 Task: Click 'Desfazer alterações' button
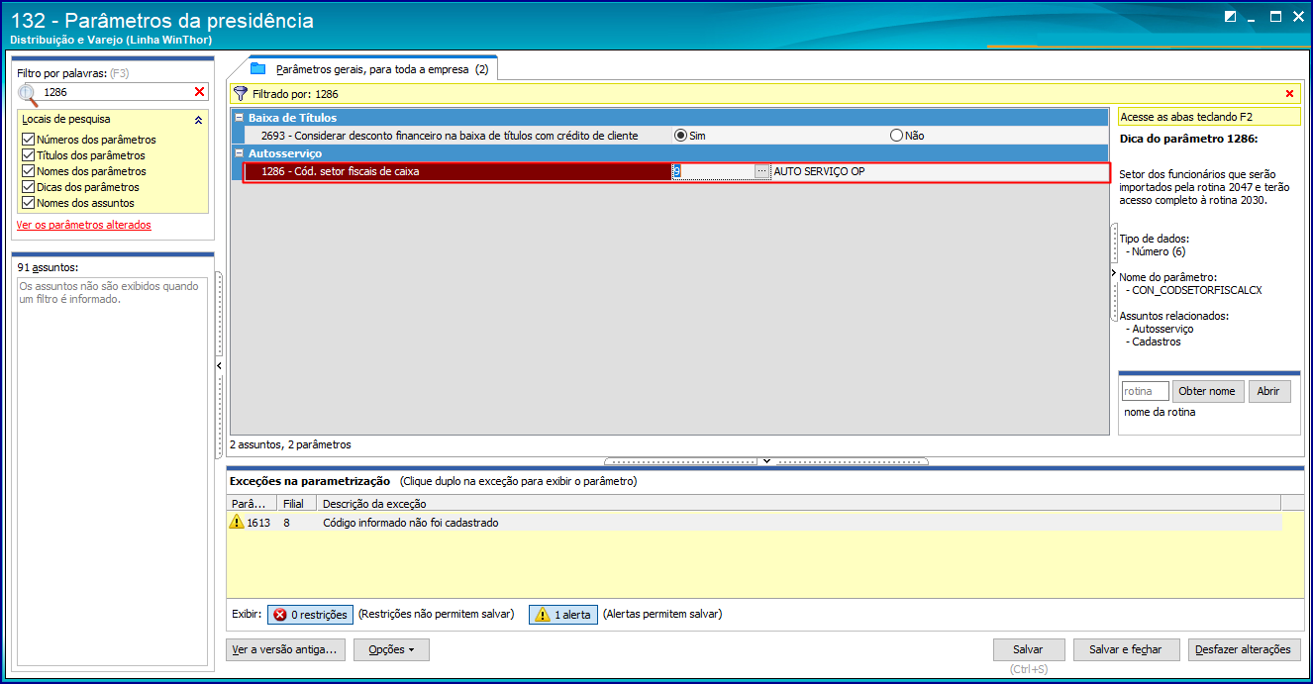point(1243,649)
